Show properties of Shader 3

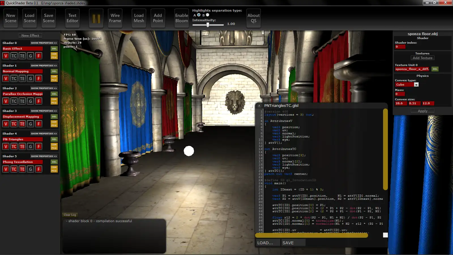click(x=44, y=111)
